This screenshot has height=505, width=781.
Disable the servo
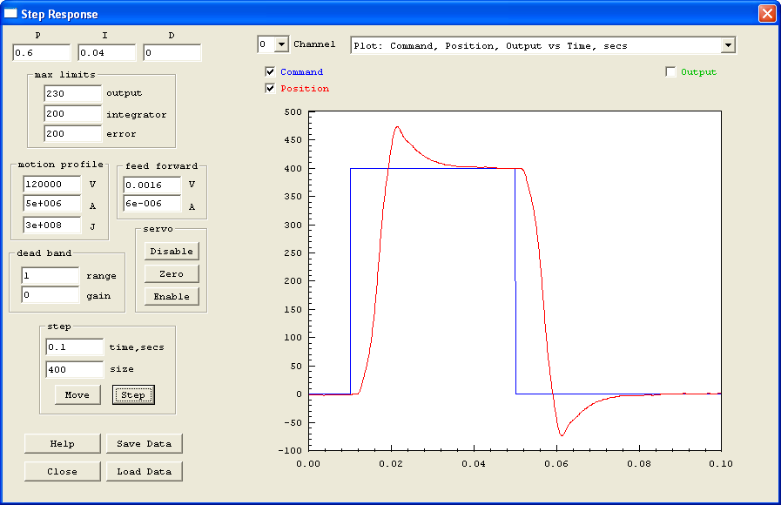click(172, 252)
